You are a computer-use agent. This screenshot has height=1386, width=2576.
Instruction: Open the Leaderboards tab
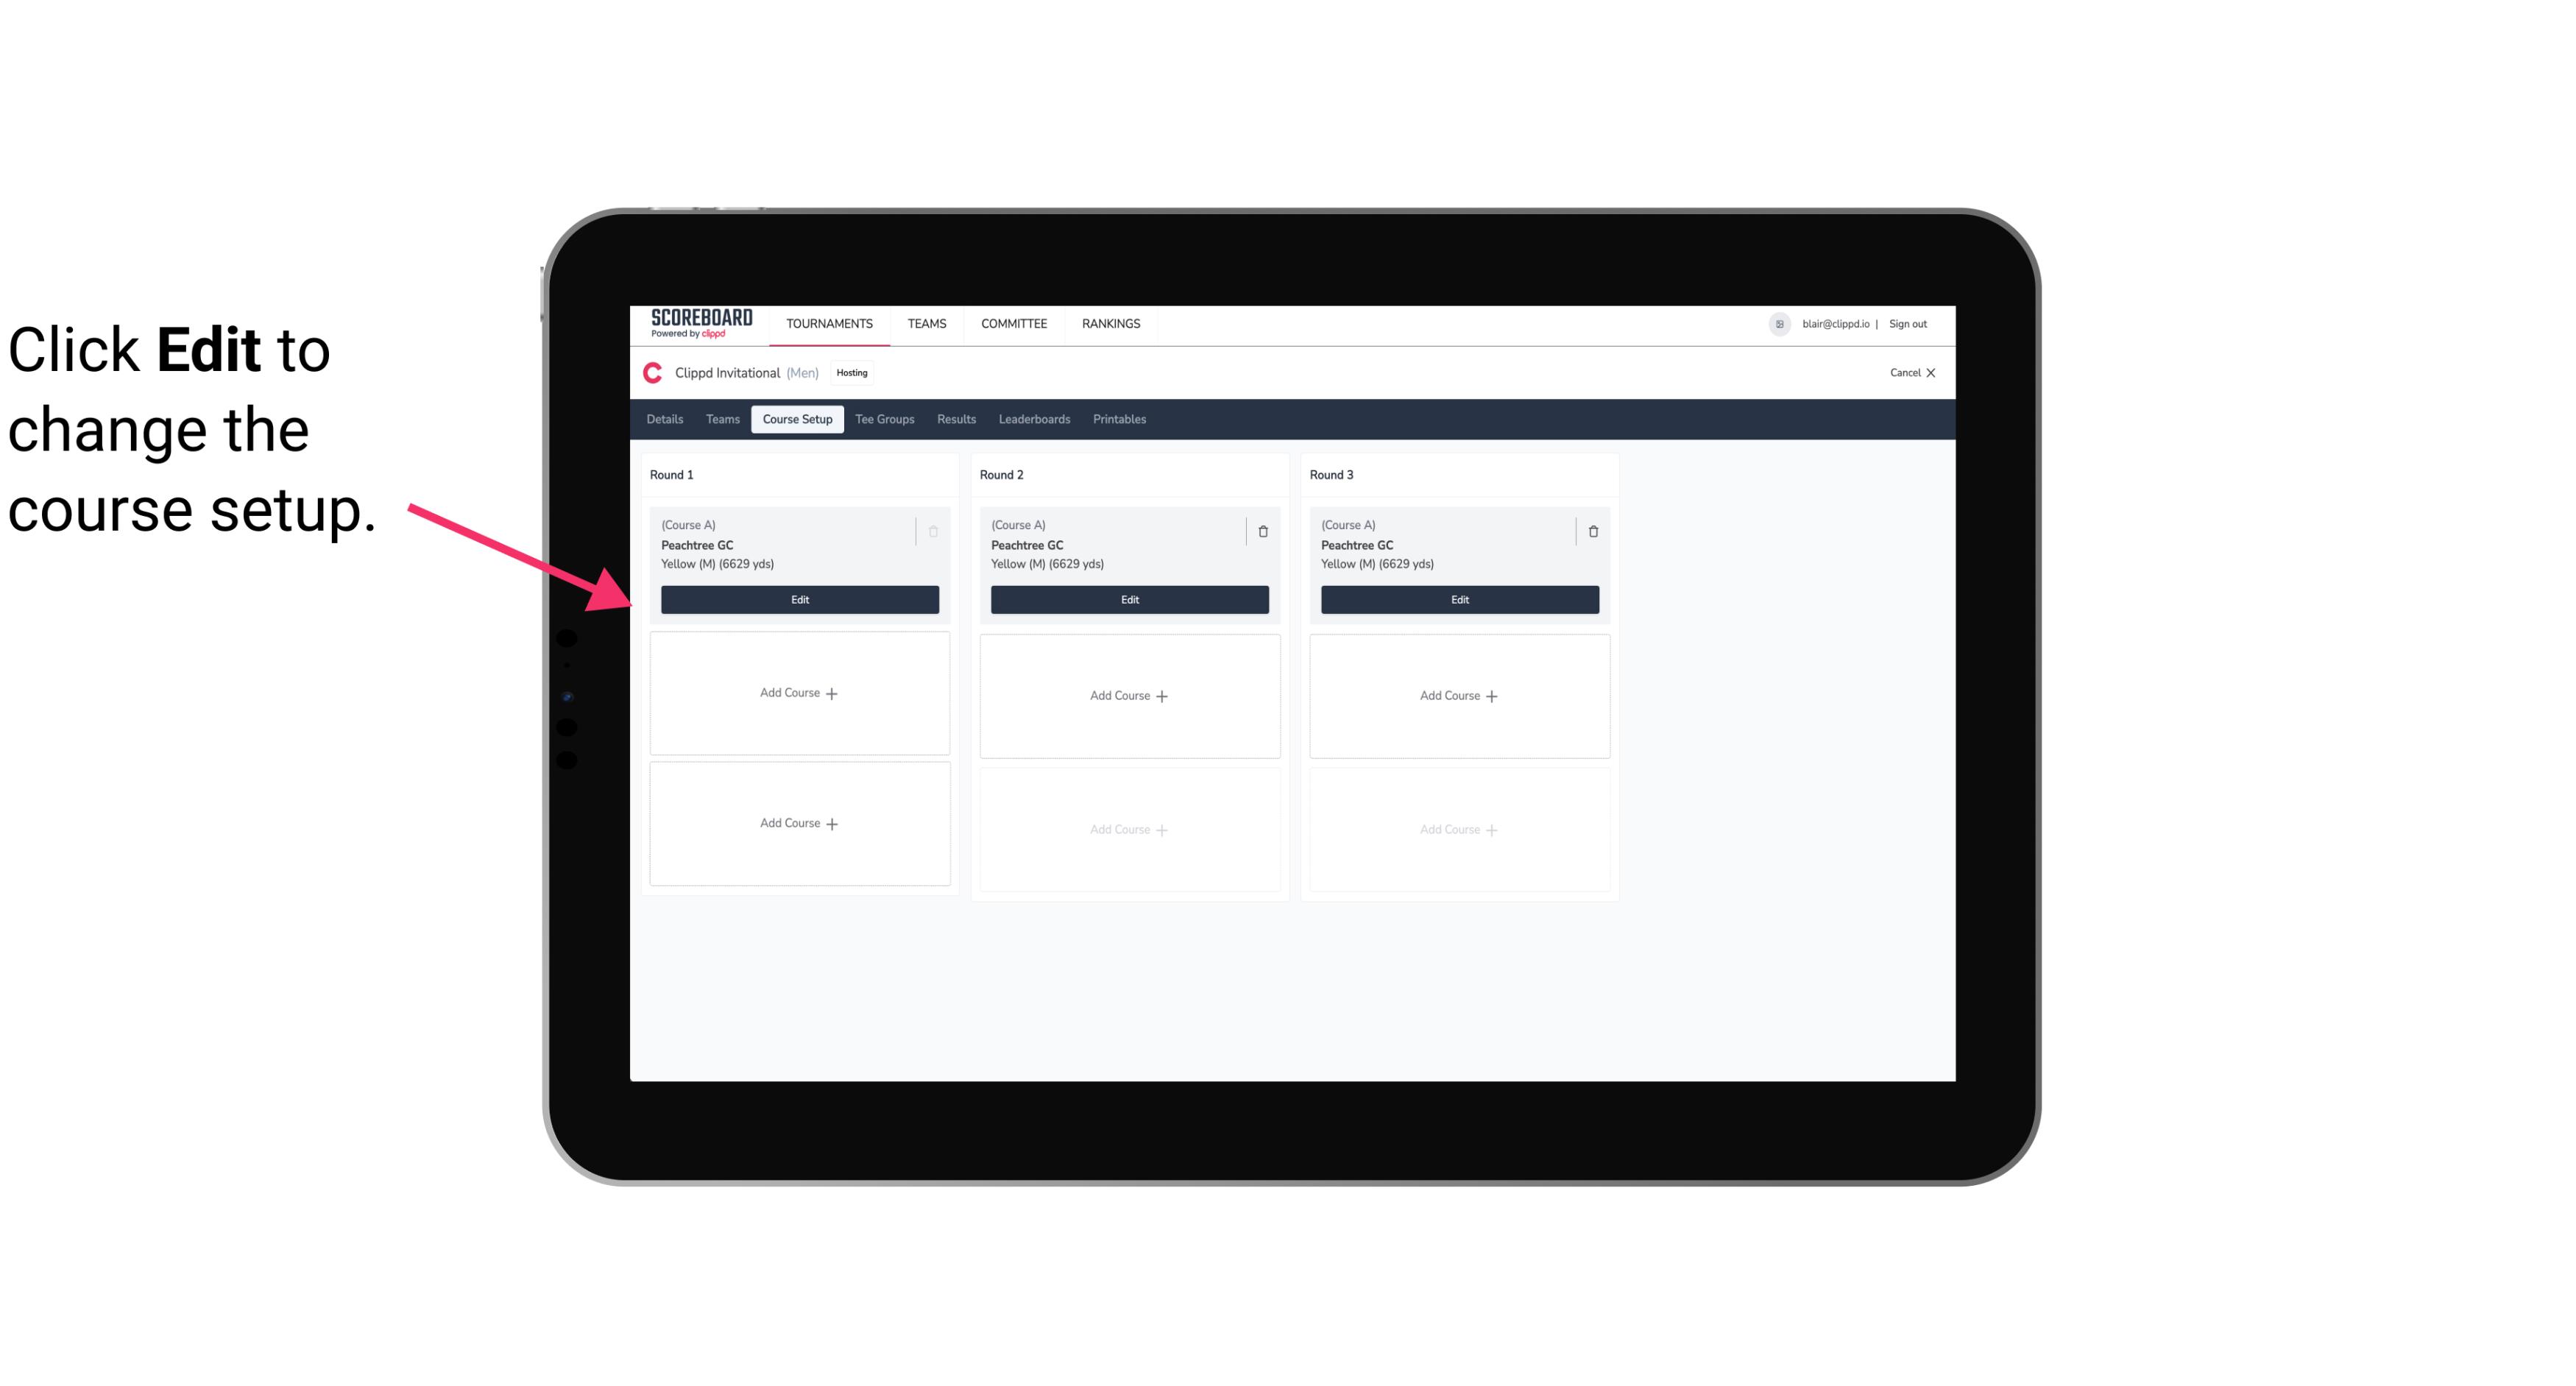click(x=1036, y=420)
